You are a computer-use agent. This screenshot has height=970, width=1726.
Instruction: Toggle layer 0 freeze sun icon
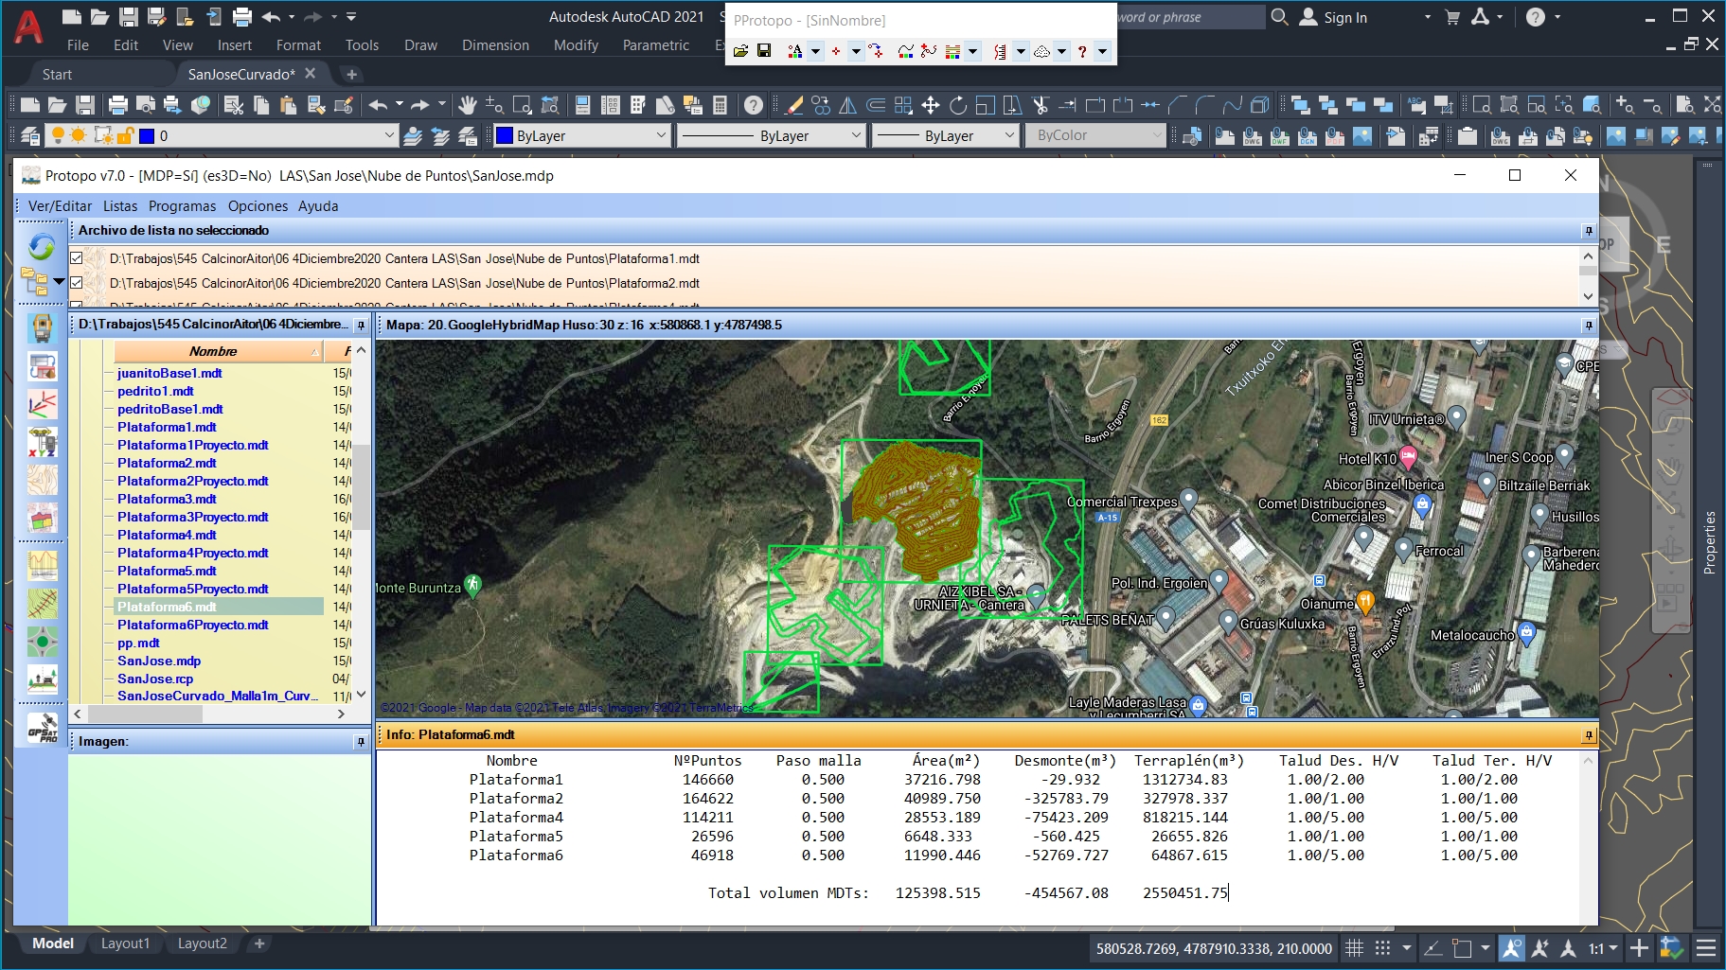(79, 135)
